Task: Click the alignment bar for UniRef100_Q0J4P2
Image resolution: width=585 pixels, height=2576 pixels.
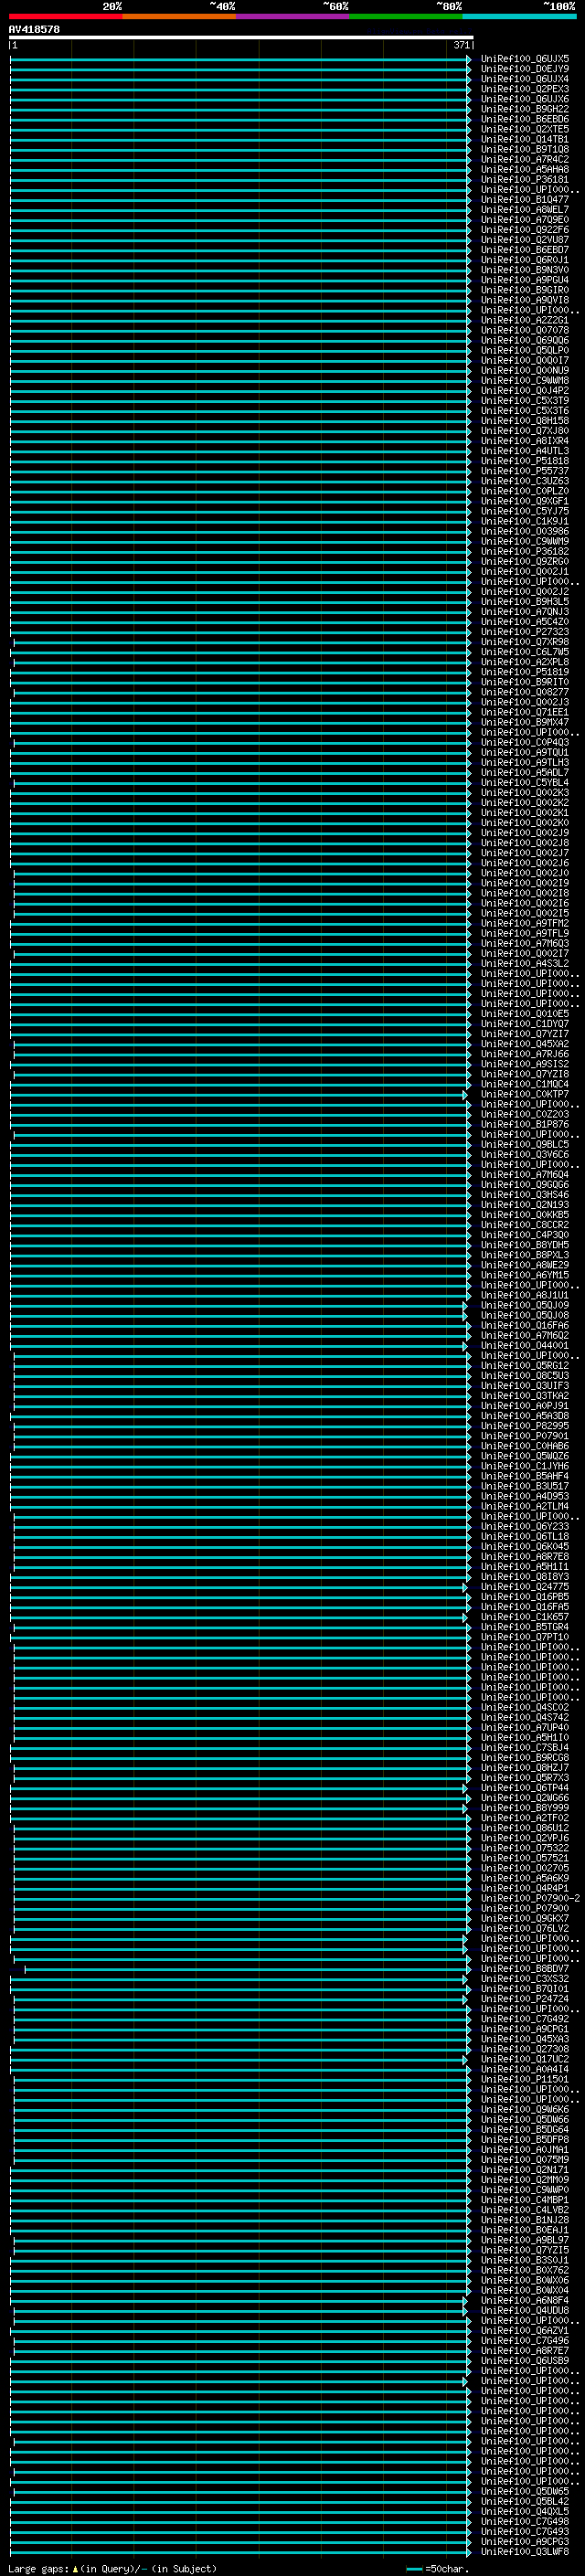Action: coord(240,391)
